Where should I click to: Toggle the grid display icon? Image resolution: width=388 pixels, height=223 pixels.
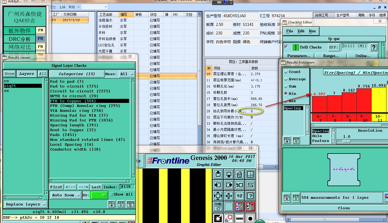[x=229, y=207]
